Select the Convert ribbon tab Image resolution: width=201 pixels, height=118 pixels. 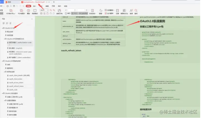click(66, 6)
